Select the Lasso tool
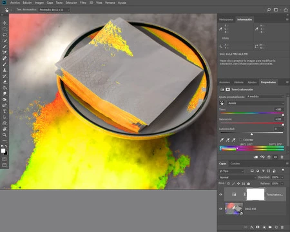Screen dimensions: 290x232 click(x=5, y=35)
